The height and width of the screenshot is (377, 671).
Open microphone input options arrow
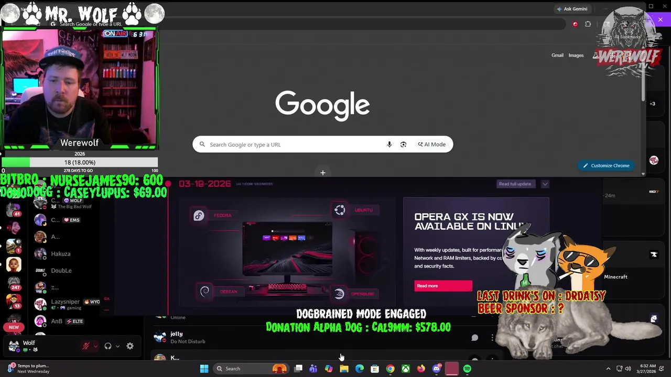(x=95, y=346)
